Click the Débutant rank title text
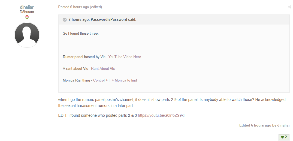This screenshot has height=141, width=293. 27,12
